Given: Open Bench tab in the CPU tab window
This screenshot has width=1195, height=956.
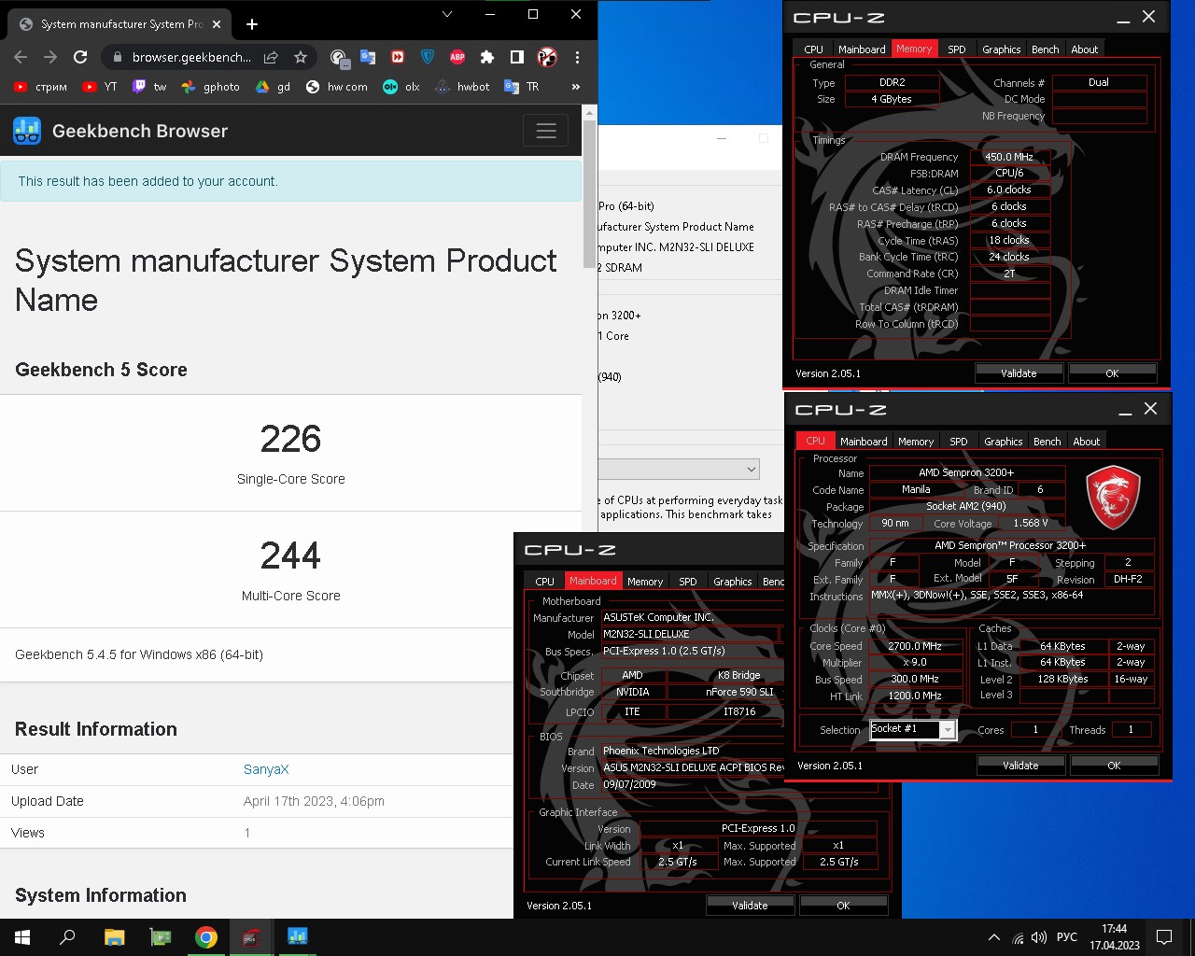Looking at the screenshot, I should tap(1047, 442).
